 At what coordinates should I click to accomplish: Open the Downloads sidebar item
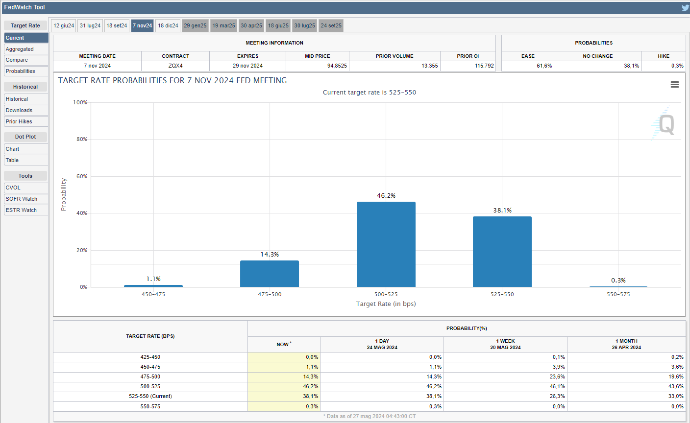tap(26, 110)
